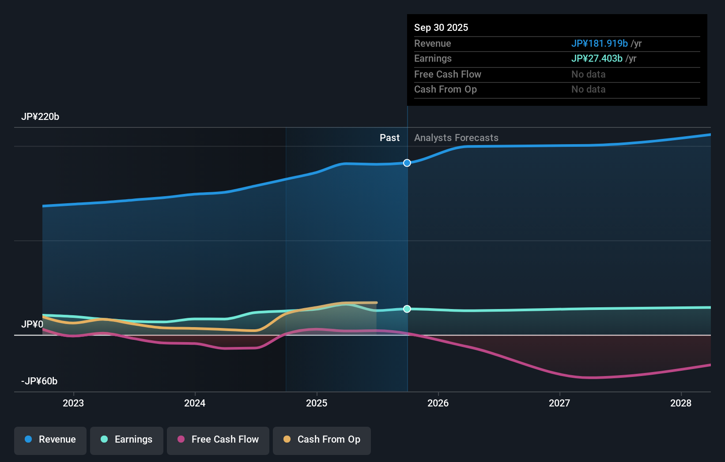Click the blue Revenue legend dot
The width and height of the screenshot is (725, 462).
[27, 439]
